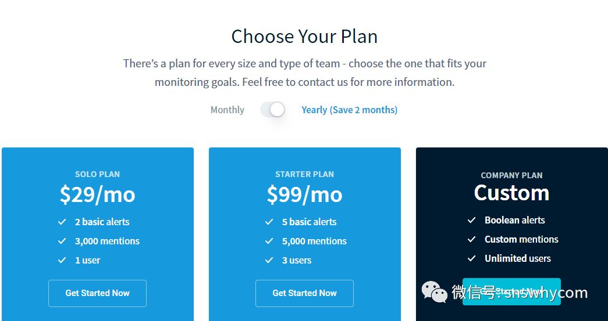Click Get Started Now under Starter Plan
Viewport: 608px width, 321px height.
click(304, 293)
